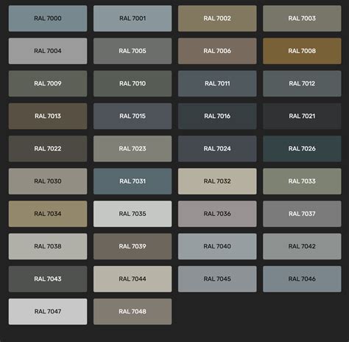The width and height of the screenshot is (349, 342).
Task: Select the RAL 7035 light swatch
Action: (133, 214)
